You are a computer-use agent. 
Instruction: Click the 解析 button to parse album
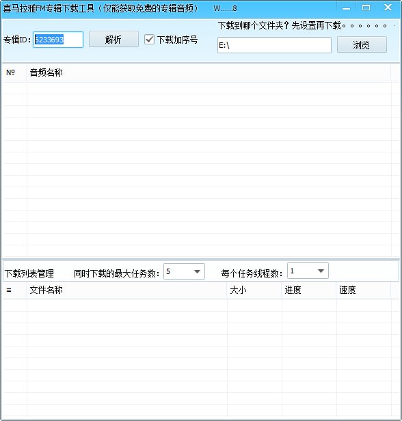click(x=113, y=40)
